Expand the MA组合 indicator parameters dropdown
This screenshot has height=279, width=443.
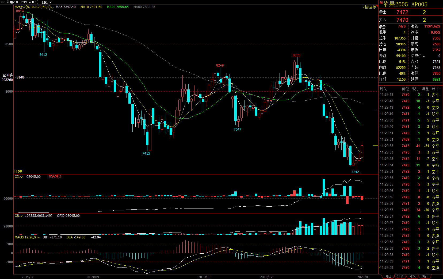point(52,7)
